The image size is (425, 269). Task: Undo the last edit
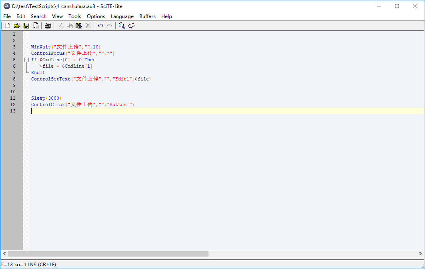pos(100,25)
